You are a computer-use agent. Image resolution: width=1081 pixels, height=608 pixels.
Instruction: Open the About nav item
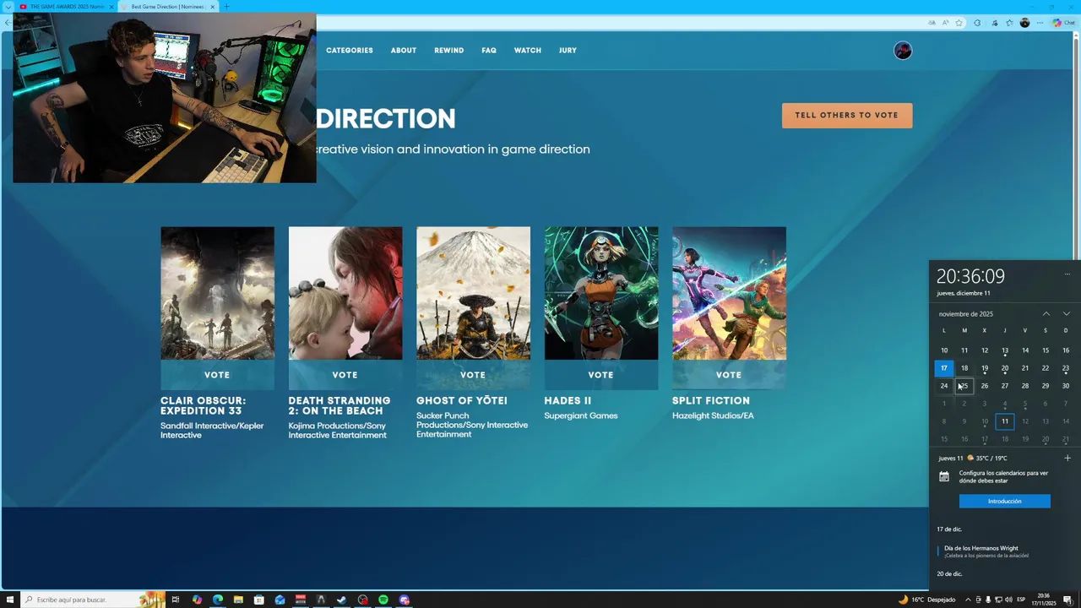pyautogui.click(x=404, y=51)
